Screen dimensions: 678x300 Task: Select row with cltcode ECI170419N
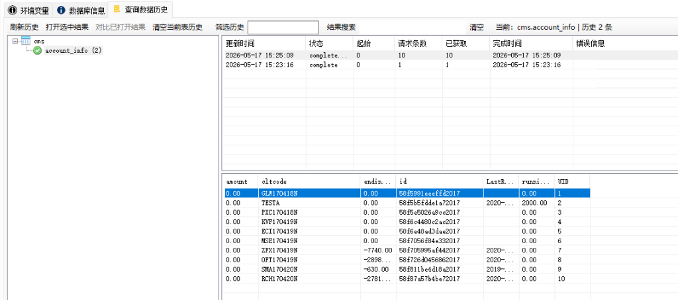[407, 231]
